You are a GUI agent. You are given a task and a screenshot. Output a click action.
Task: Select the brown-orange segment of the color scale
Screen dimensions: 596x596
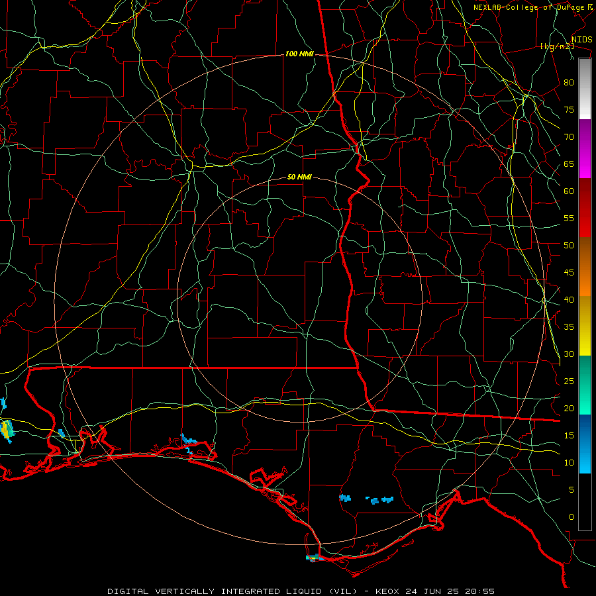(x=585, y=266)
